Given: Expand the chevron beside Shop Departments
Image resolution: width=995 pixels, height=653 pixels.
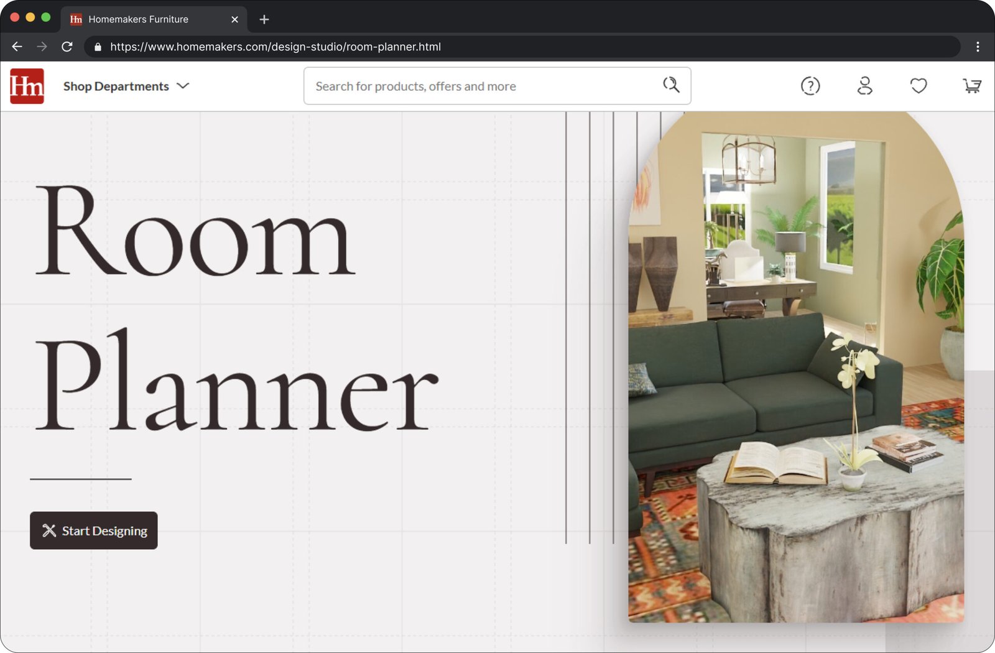Looking at the screenshot, I should coord(183,86).
